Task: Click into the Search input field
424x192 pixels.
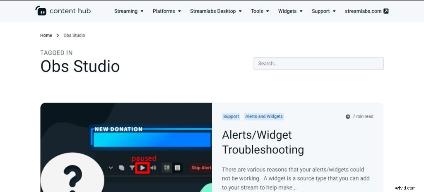Action: (318, 64)
